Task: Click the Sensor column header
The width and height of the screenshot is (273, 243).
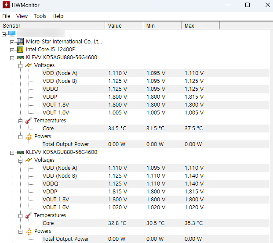Action: point(52,26)
